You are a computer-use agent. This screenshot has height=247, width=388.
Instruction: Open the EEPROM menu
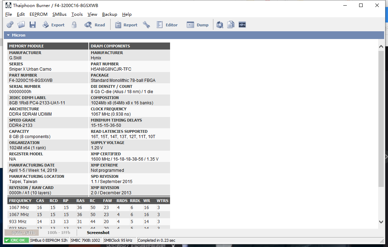point(38,14)
